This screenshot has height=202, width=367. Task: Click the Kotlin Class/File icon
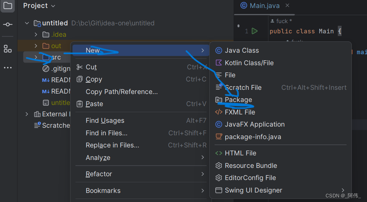coord(219,63)
